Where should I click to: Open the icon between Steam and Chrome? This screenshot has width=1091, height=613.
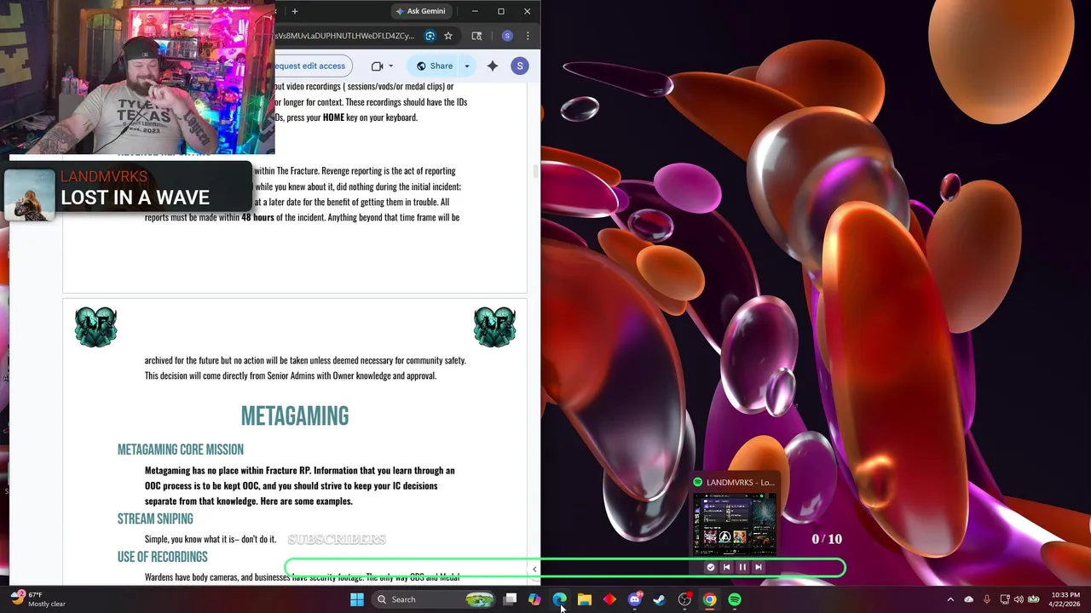point(684,599)
